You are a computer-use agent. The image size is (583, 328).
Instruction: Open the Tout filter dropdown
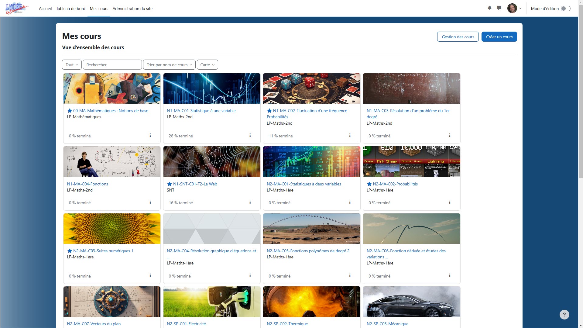71,64
